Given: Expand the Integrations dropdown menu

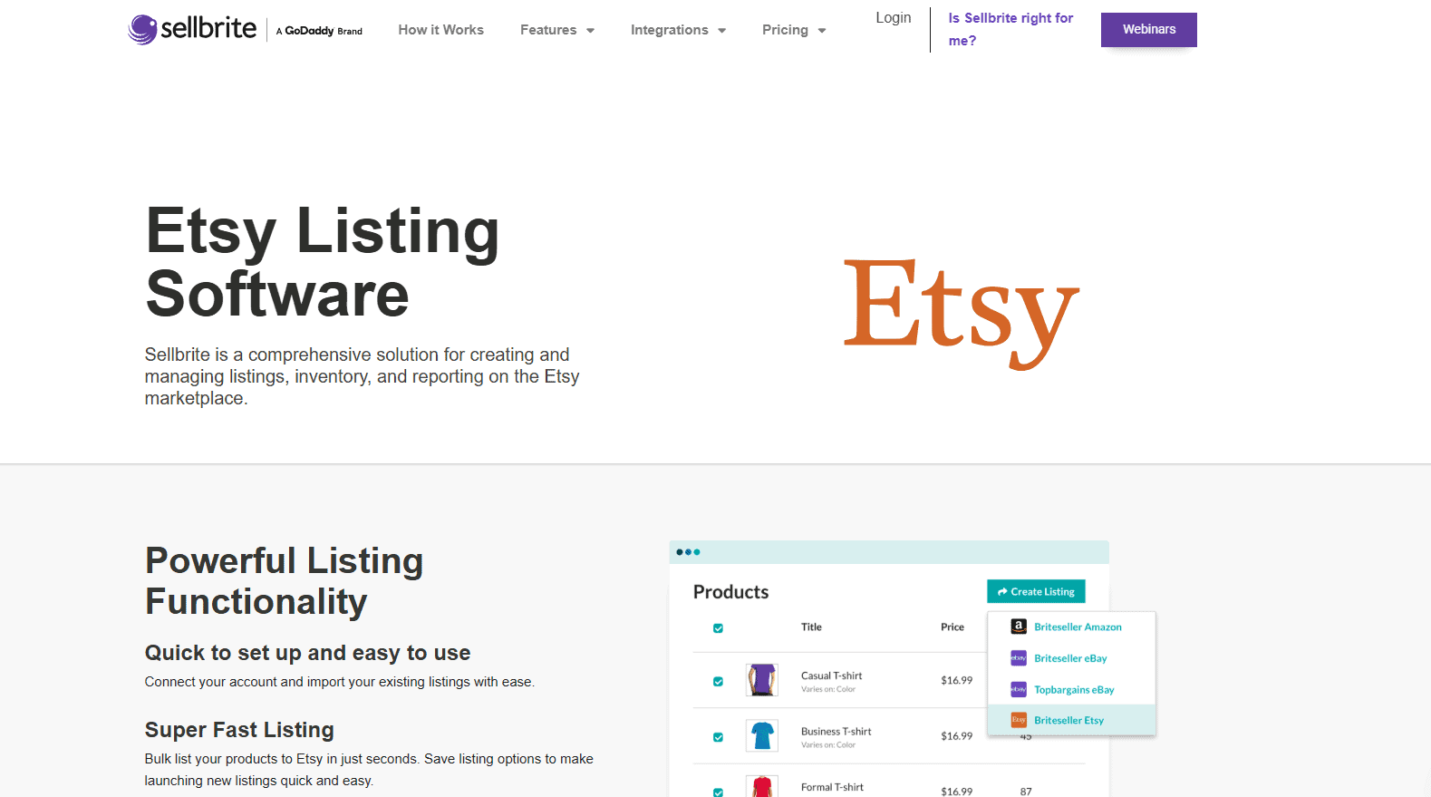Looking at the screenshot, I should pos(678,30).
